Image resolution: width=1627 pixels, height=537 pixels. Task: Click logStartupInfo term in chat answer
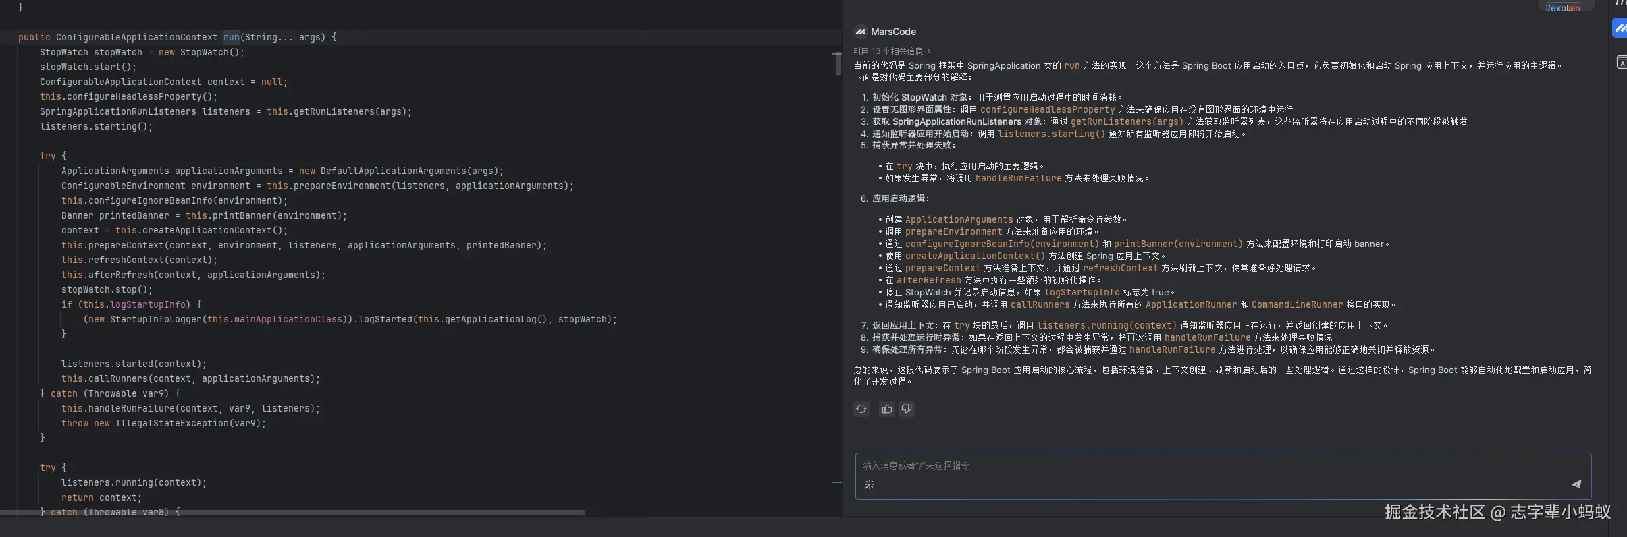click(x=1082, y=293)
